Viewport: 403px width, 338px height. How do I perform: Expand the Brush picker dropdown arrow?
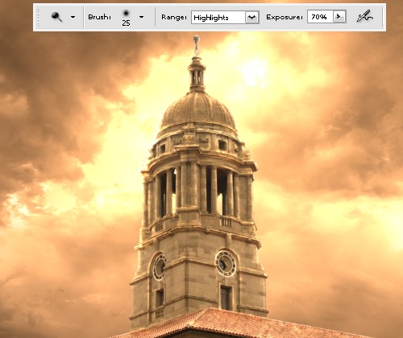(x=142, y=17)
